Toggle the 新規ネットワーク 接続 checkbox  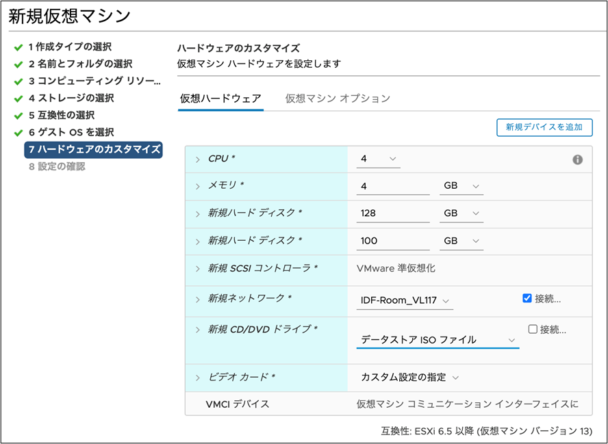(x=527, y=298)
